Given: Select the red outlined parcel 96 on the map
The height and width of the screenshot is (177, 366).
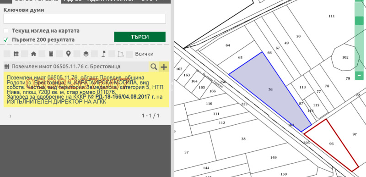Looking at the screenshot, I should 331,144.
